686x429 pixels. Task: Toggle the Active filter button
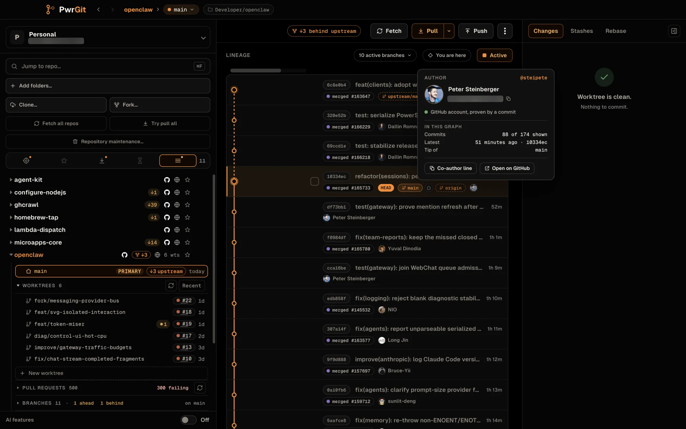[495, 55]
